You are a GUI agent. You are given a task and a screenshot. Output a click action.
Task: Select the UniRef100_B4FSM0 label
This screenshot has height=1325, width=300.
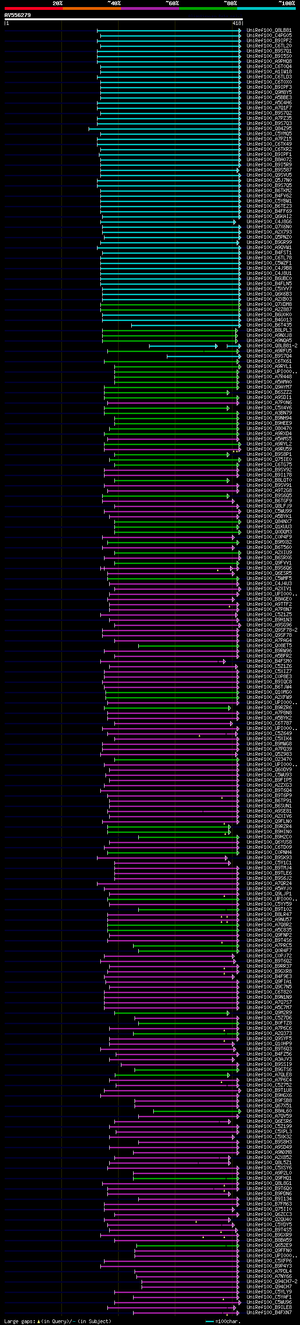pos(269,661)
